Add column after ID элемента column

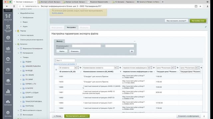pyautogui.click(x=81, y=67)
